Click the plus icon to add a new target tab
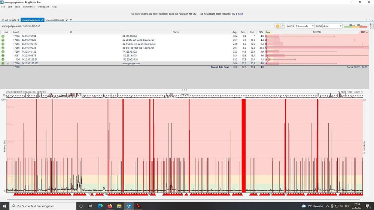 [x=71, y=20]
